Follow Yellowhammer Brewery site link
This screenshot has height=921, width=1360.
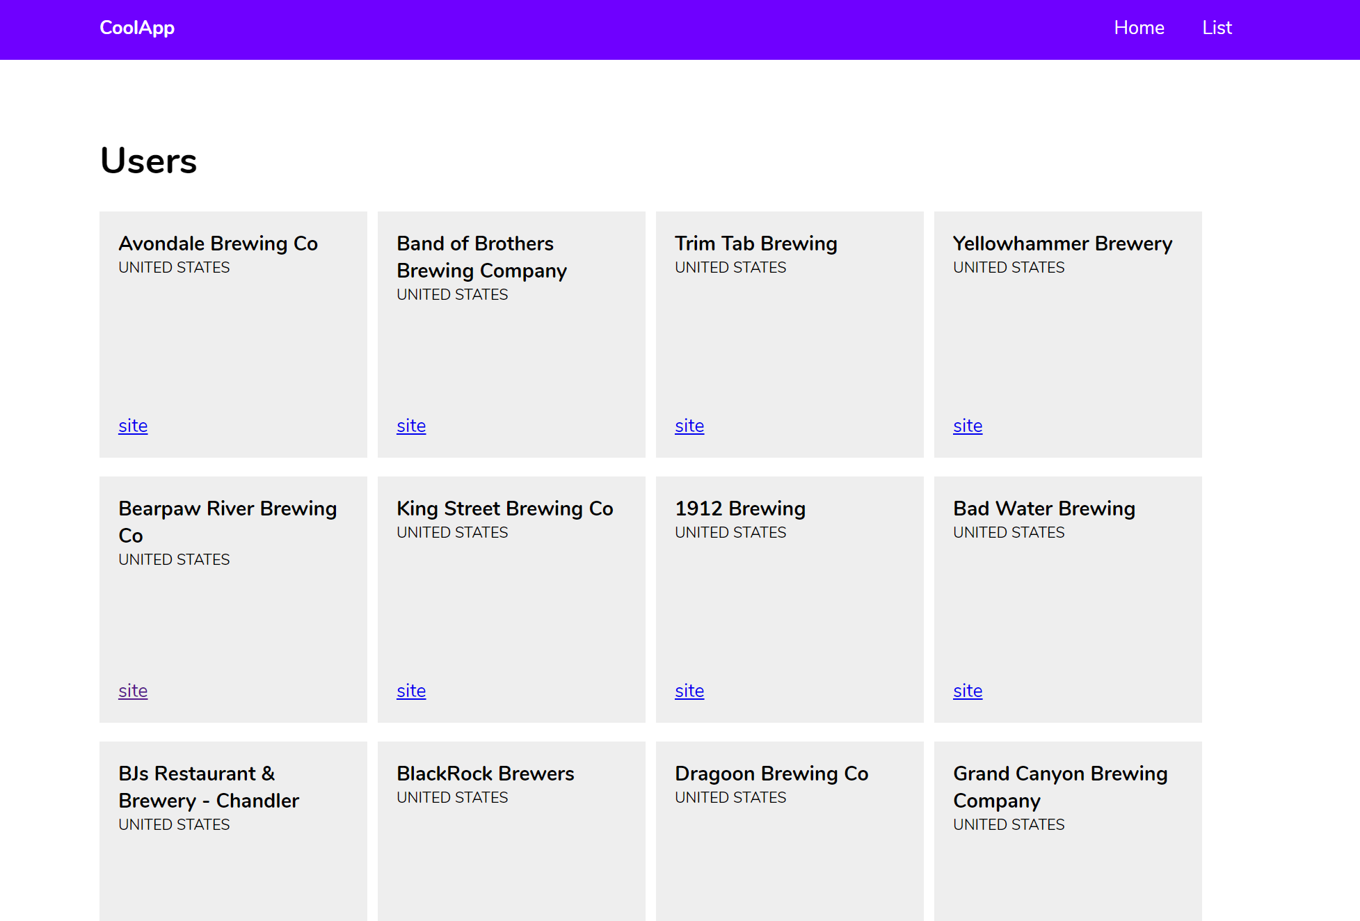click(968, 426)
